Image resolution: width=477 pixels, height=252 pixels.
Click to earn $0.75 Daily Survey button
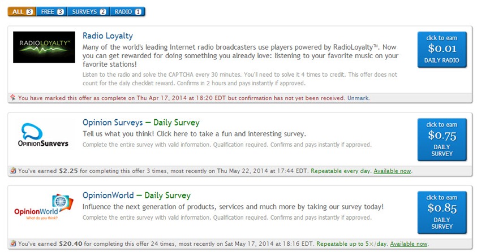[442, 140]
